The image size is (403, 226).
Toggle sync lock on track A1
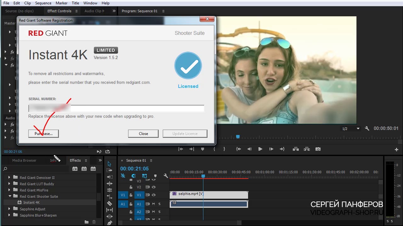147,204
